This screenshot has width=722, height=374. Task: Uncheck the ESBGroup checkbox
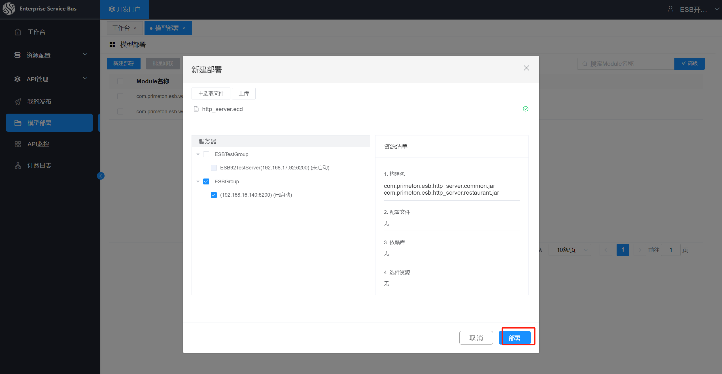pyautogui.click(x=206, y=182)
